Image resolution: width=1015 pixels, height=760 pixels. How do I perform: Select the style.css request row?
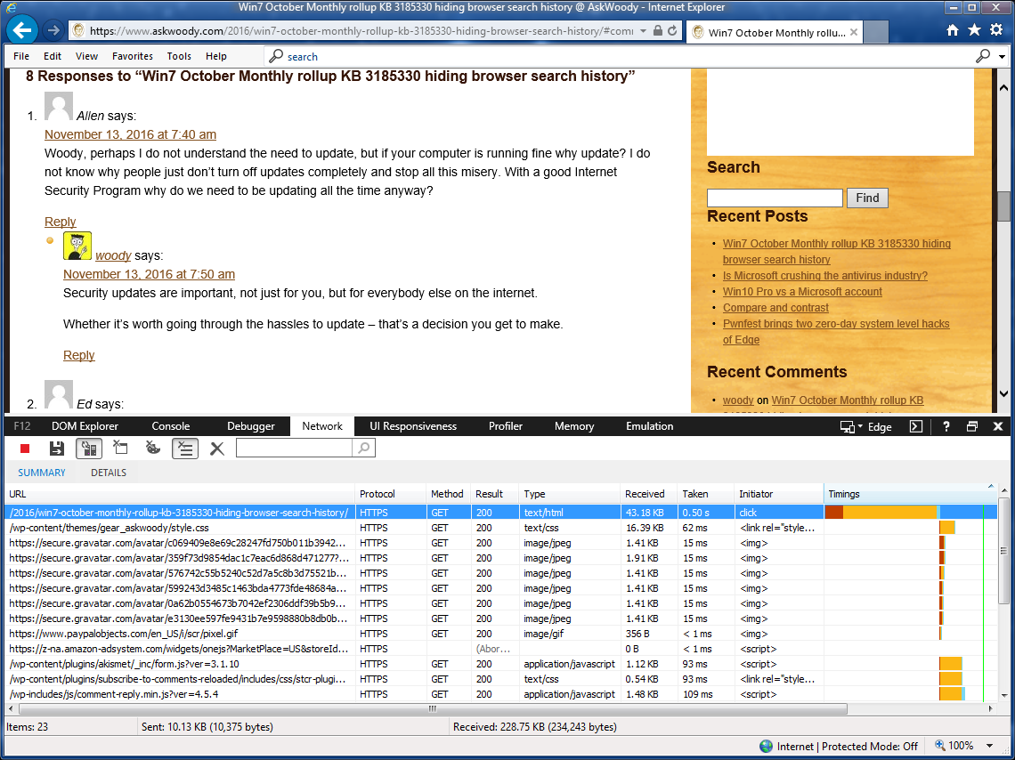499,528
